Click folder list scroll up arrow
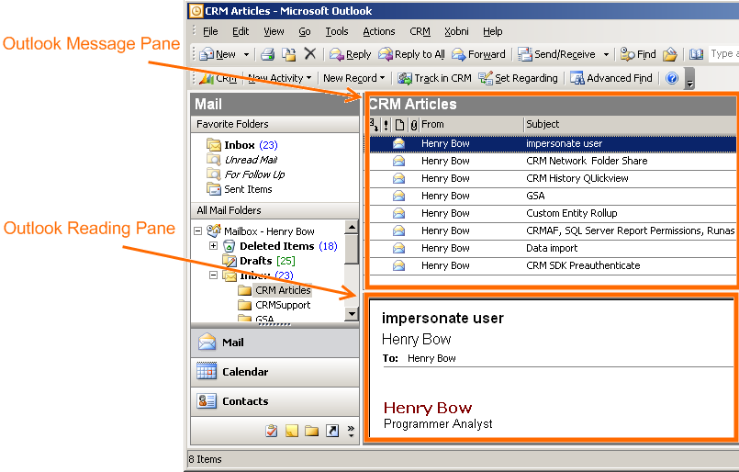Image resolution: width=739 pixels, height=472 pixels. pos(352,227)
